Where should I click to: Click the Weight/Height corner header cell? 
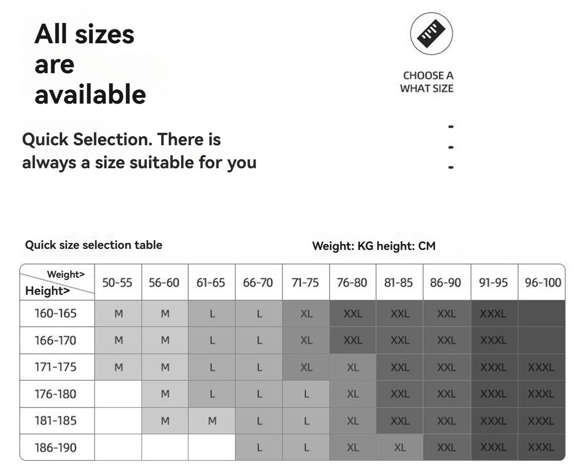coord(57,283)
